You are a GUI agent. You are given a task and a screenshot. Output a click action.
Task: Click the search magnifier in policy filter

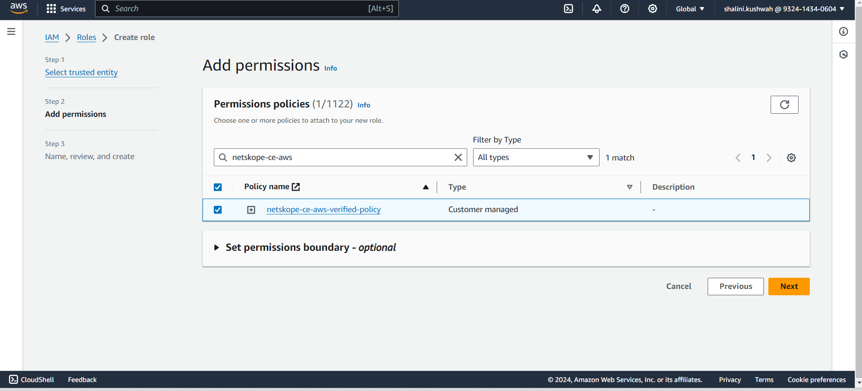(x=223, y=157)
